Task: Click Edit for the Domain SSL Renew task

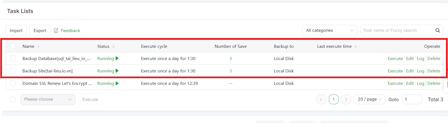Action: (x=410, y=83)
